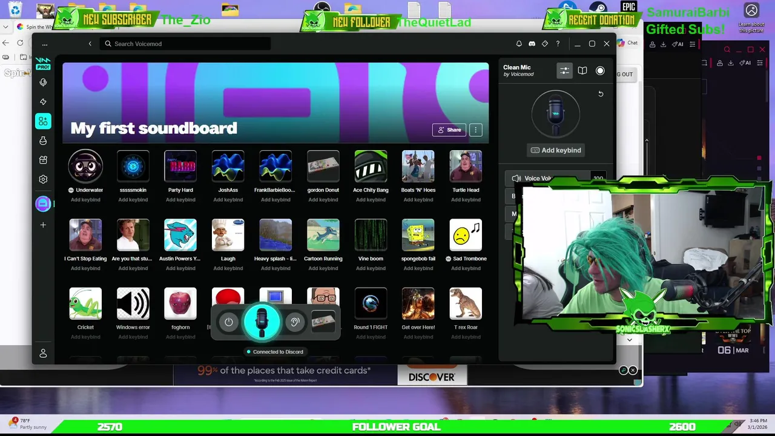This screenshot has height=436, width=775.
Task: Go back with the arrow beside search
Action: (x=90, y=44)
